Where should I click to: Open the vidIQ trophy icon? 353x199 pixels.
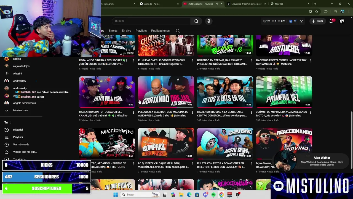click(301, 21)
